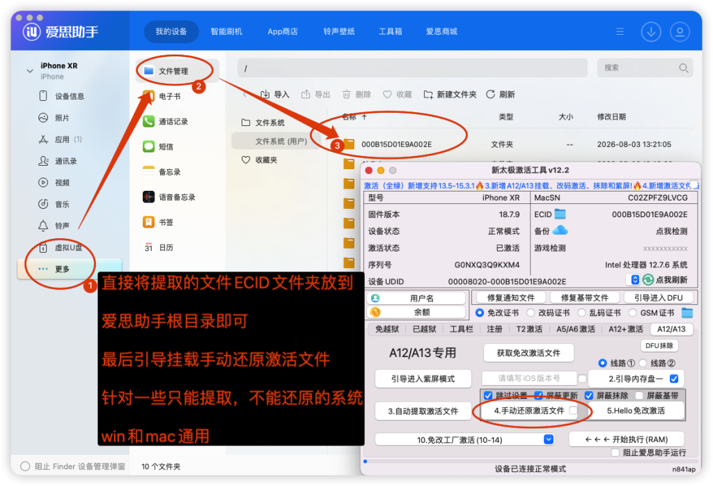Switch to the 智能刷机 tab
This screenshot has height=486, width=713.
click(x=226, y=32)
